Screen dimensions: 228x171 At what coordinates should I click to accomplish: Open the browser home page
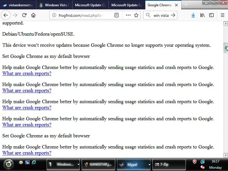coord(33,15)
